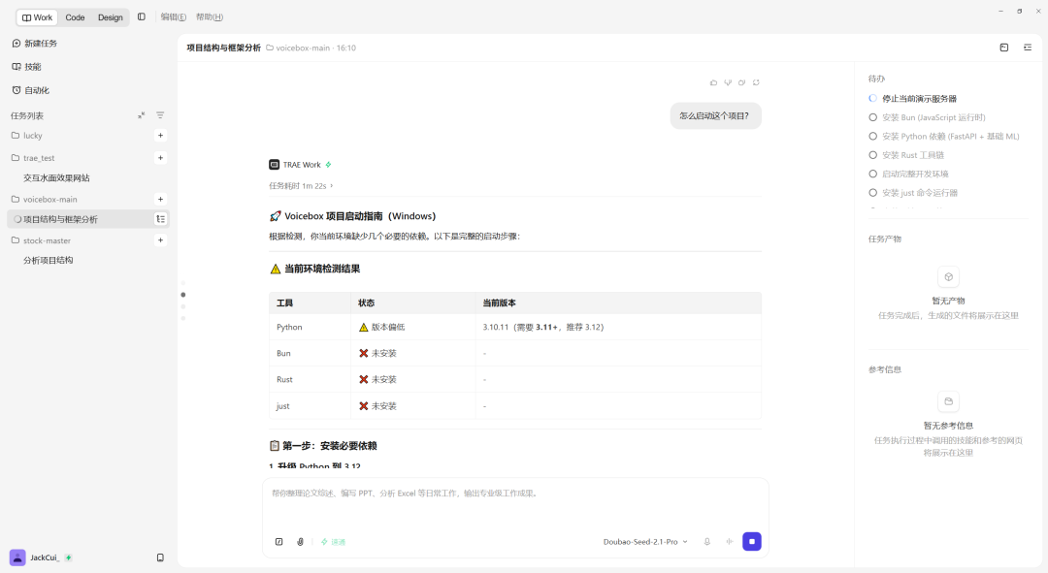Add a task in the stock-master folder
Viewport: 1048px width, 573px height.
(160, 240)
